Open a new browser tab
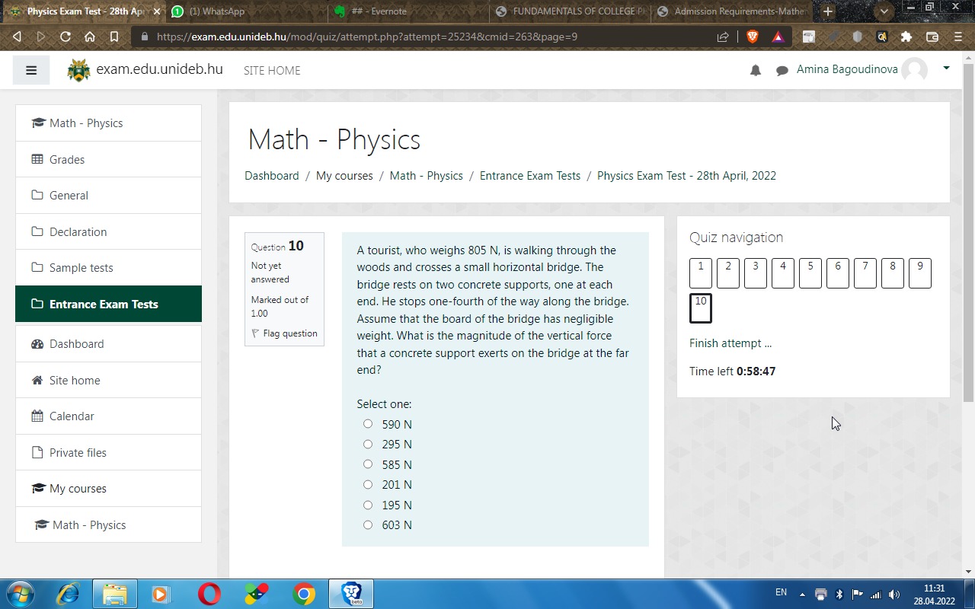Viewport: 975px width, 609px height. point(828,11)
